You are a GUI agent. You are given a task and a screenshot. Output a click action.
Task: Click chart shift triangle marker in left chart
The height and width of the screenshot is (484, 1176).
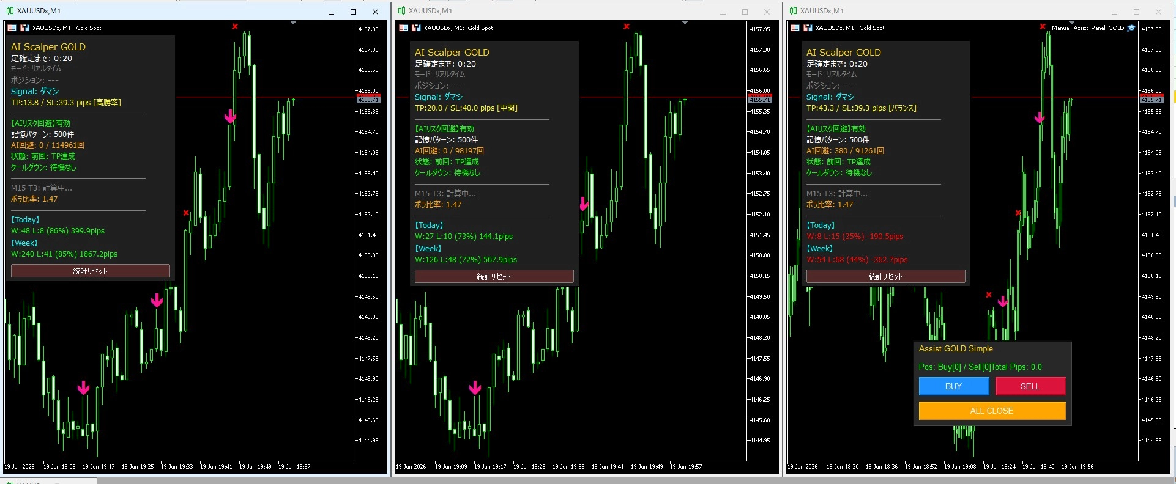click(293, 23)
